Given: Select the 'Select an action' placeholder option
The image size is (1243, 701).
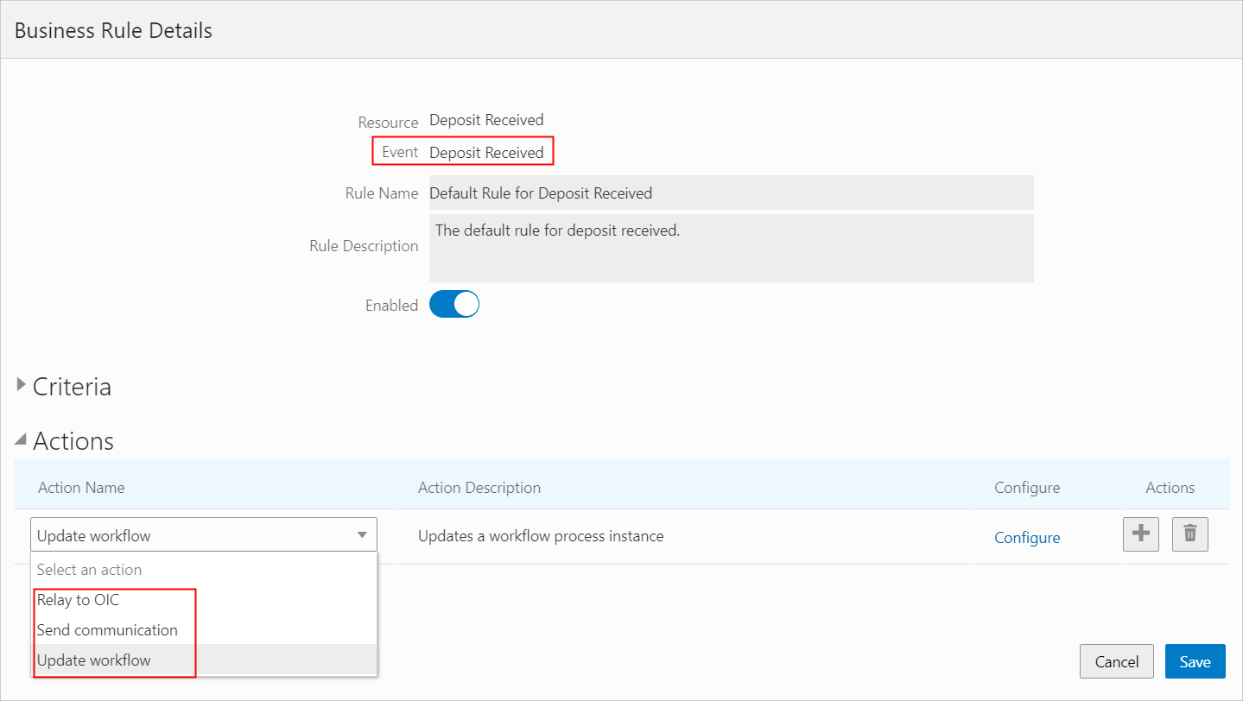Looking at the screenshot, I should [x=89, y=570].
